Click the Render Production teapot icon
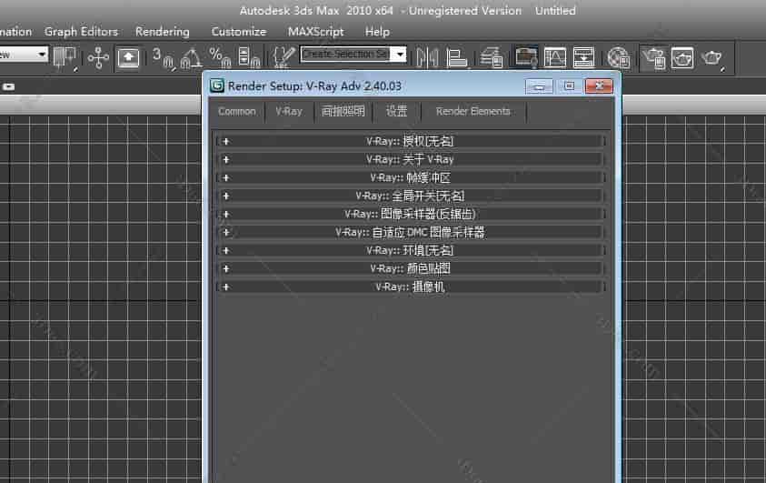Viewport: 766px width, 483px height. [711, 57]
